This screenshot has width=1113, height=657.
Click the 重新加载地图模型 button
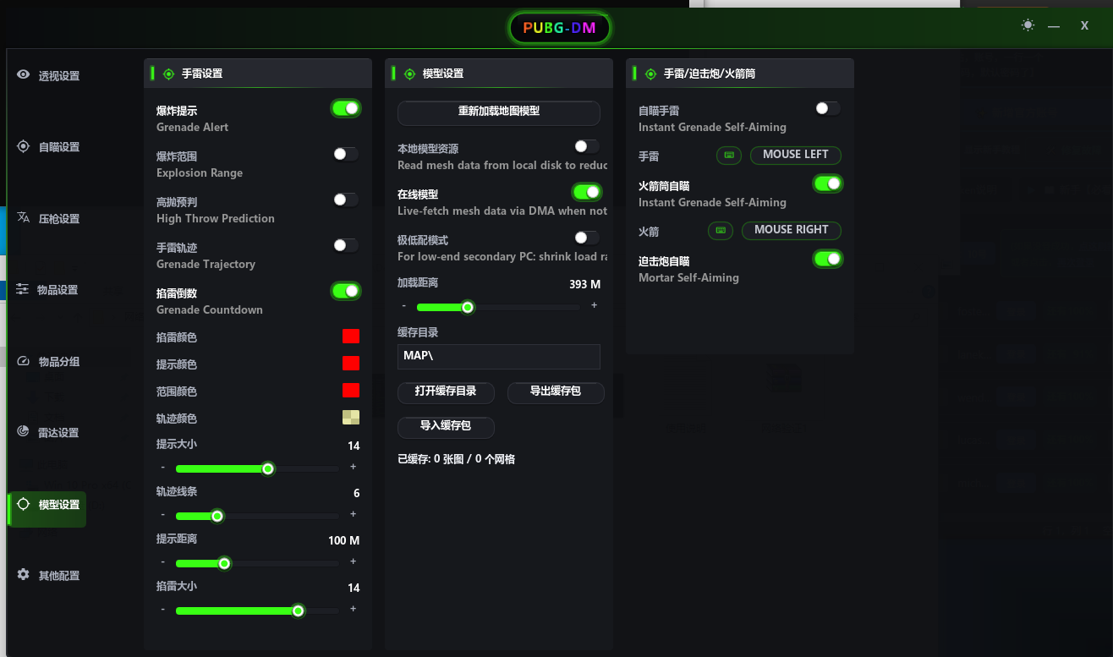(499, 112)
